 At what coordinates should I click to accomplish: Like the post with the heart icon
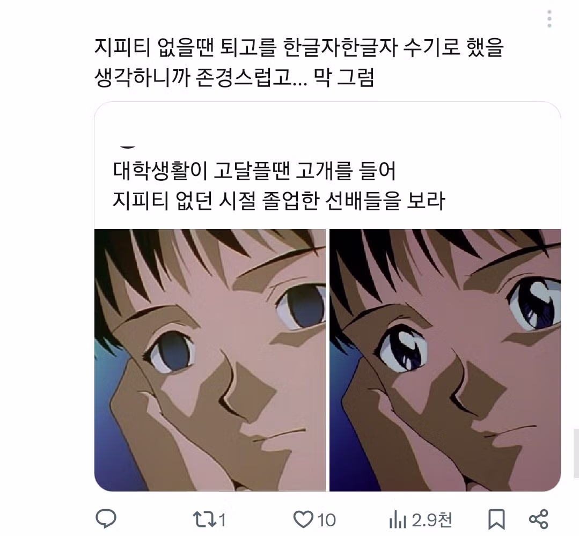[x=303, y=519]
